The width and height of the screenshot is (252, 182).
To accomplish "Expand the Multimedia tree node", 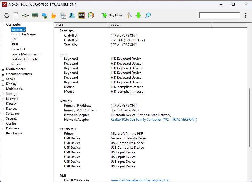I will (3, 89).
